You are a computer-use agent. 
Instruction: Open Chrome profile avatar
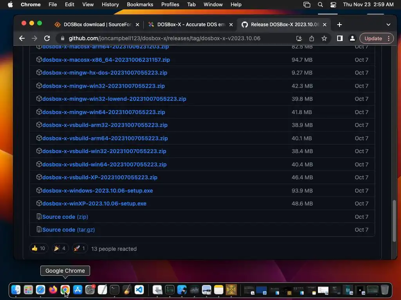352,38
